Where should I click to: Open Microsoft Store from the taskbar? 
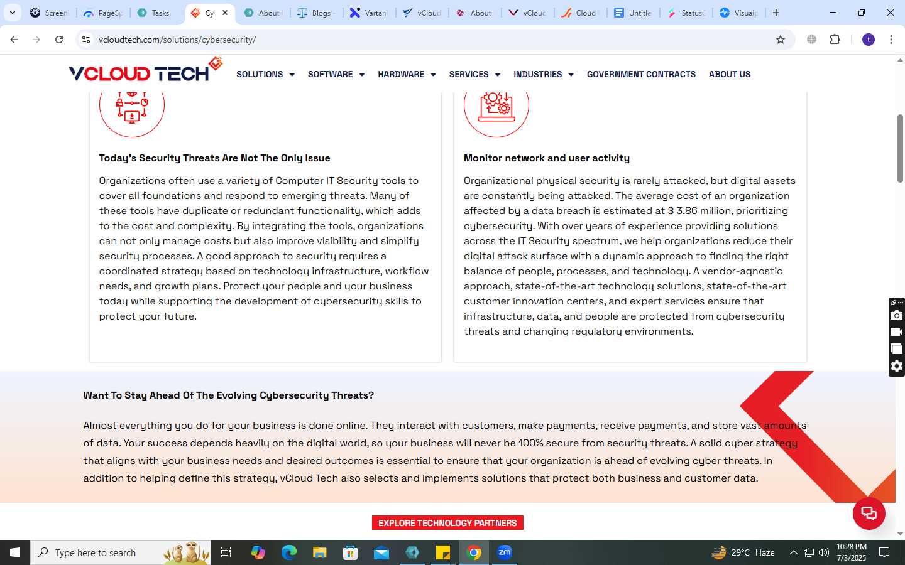tap(351, 552)
